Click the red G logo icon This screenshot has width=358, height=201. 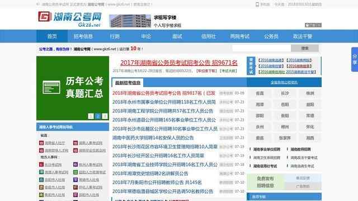pyautogui.click(x=45, y=16)
